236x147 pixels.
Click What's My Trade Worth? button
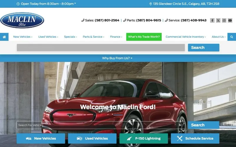[144, 37]
